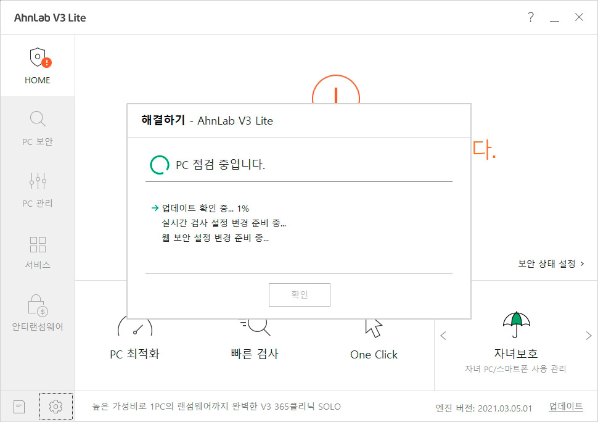The width and height of the screenshot is (598, 422).
Task: Click '업데이트 확인 중... 1%' text
Action: [205, 209]
